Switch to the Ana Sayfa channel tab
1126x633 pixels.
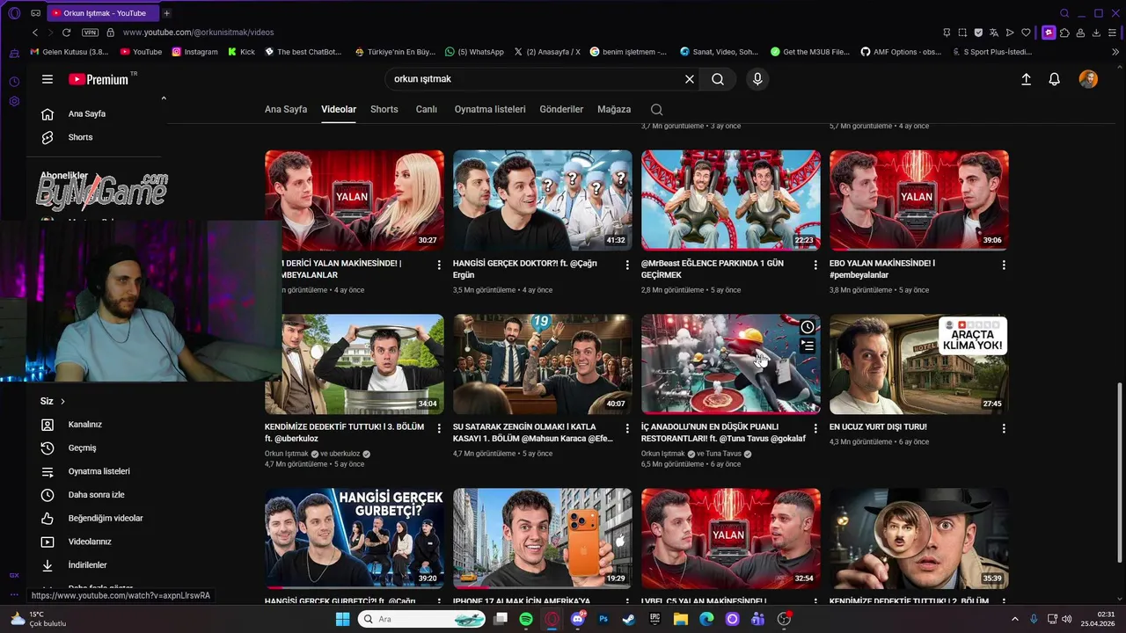(286, 109)
